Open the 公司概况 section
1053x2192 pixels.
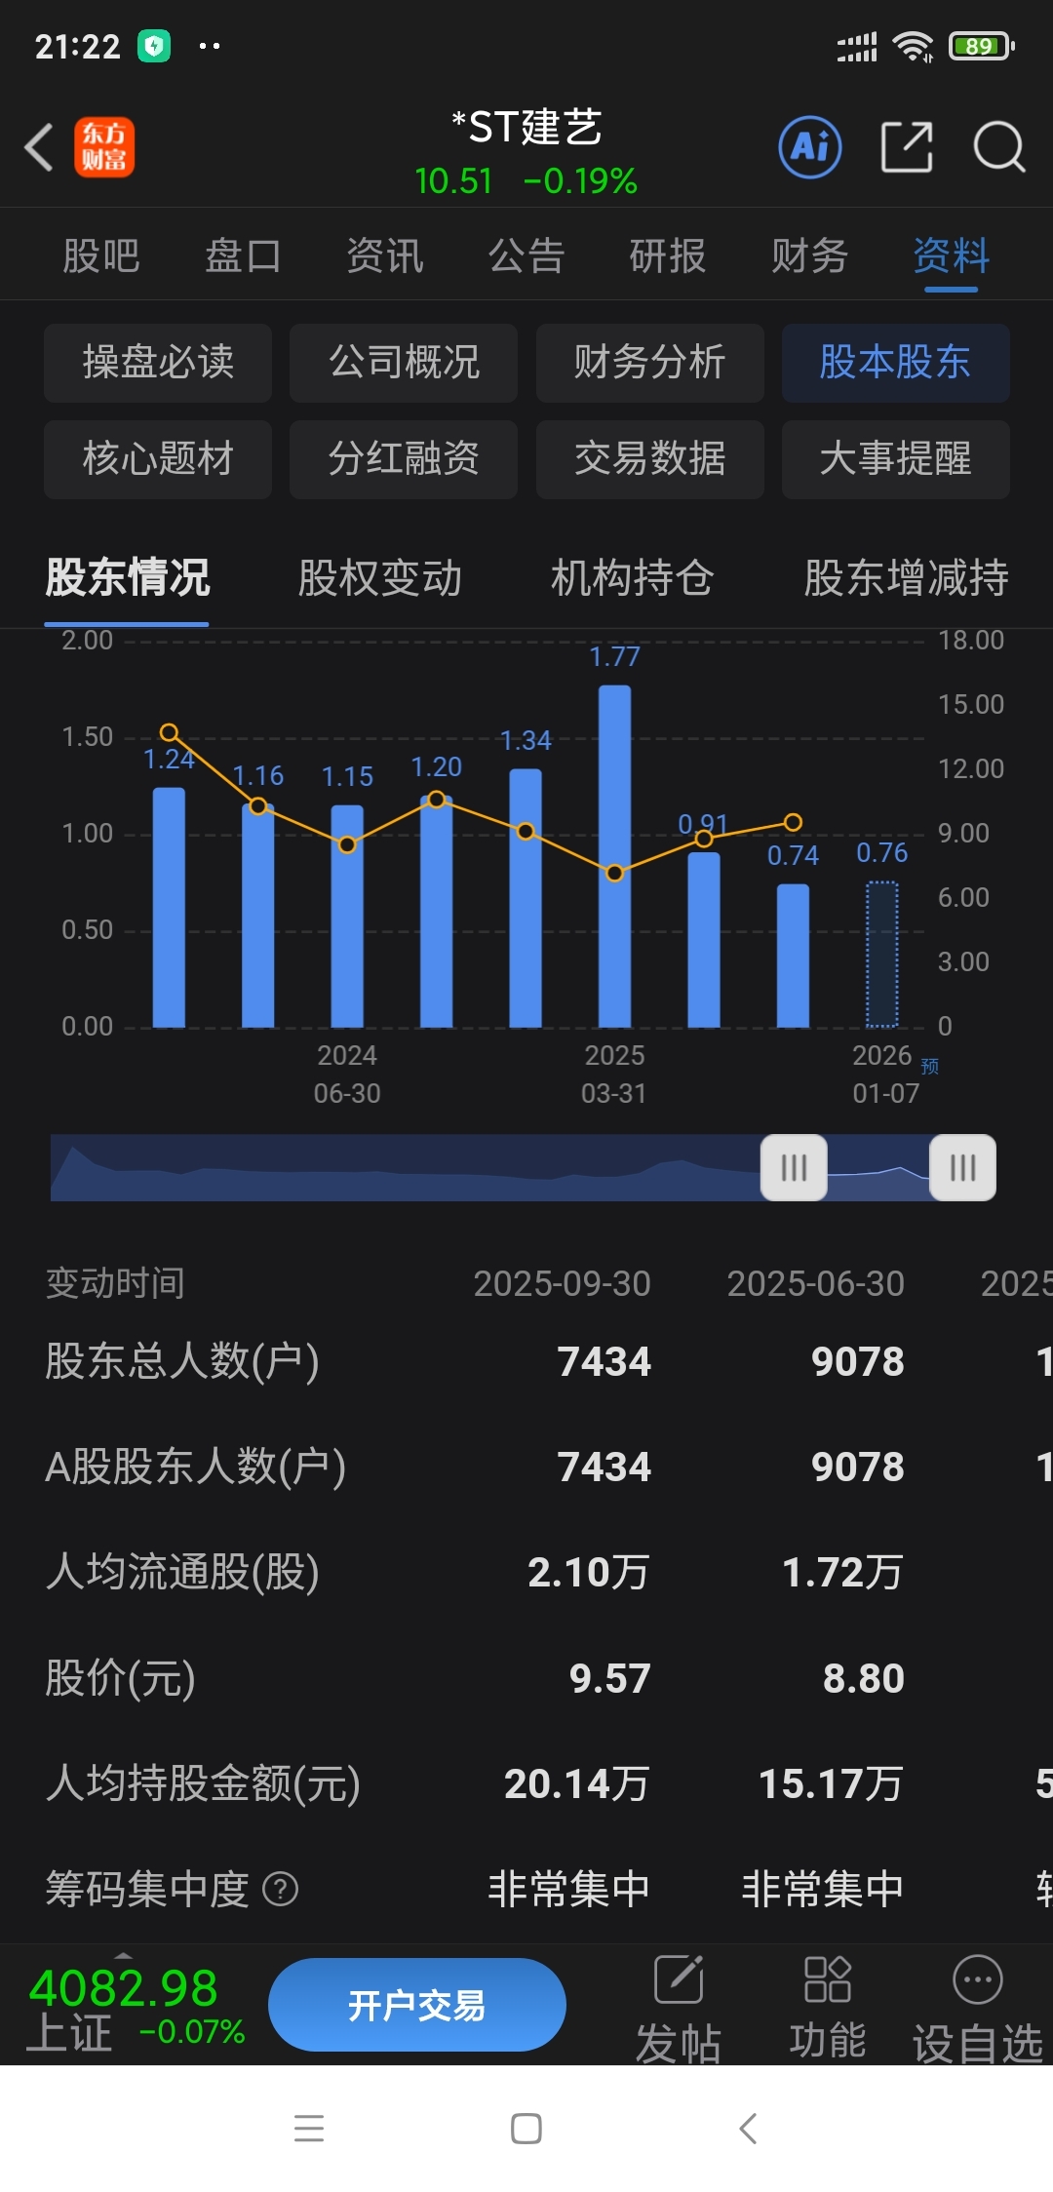pos(404,363)
